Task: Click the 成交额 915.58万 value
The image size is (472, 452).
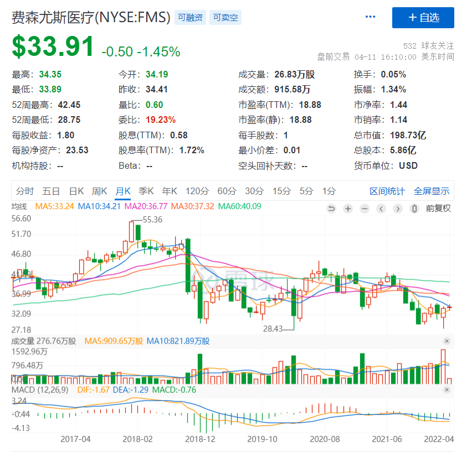Action: (x=292, y=90)
